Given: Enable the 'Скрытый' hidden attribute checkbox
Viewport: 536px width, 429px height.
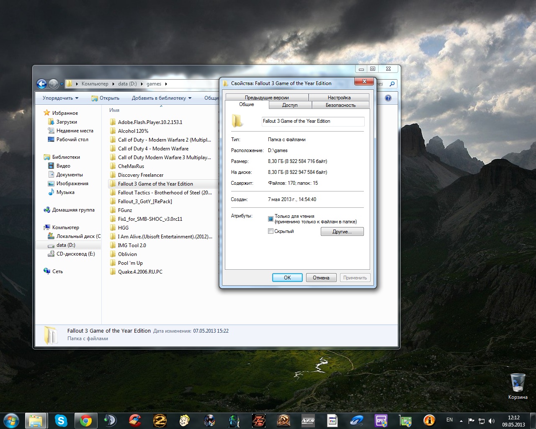Looking at the screenshot, I should point(271,231).
